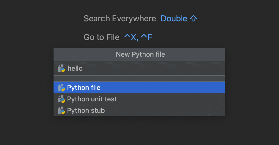Choose the Python unit test template
The image size is (279, 145).
(139, 99)
